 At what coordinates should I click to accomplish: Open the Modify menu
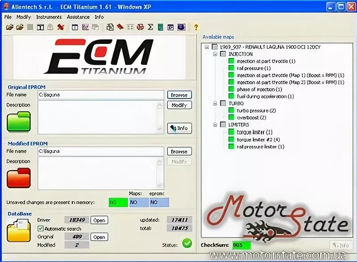click(x=24, y=17)
